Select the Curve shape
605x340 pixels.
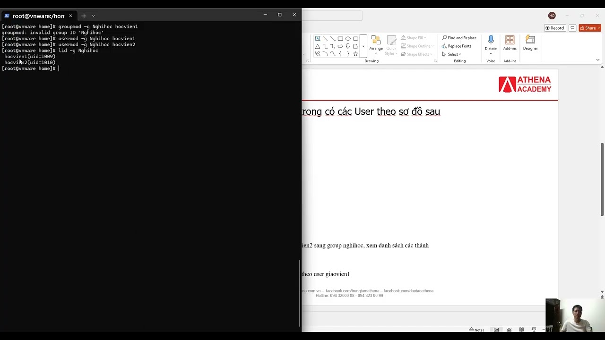[x=333, y=54]
